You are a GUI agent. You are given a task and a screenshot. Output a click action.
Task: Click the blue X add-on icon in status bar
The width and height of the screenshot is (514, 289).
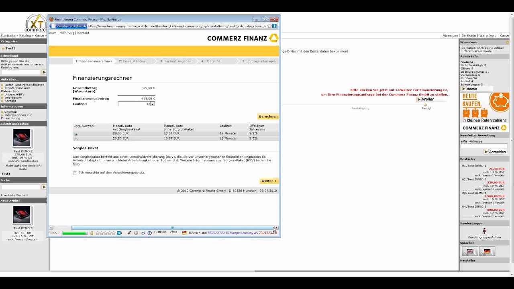click(119, 233)
